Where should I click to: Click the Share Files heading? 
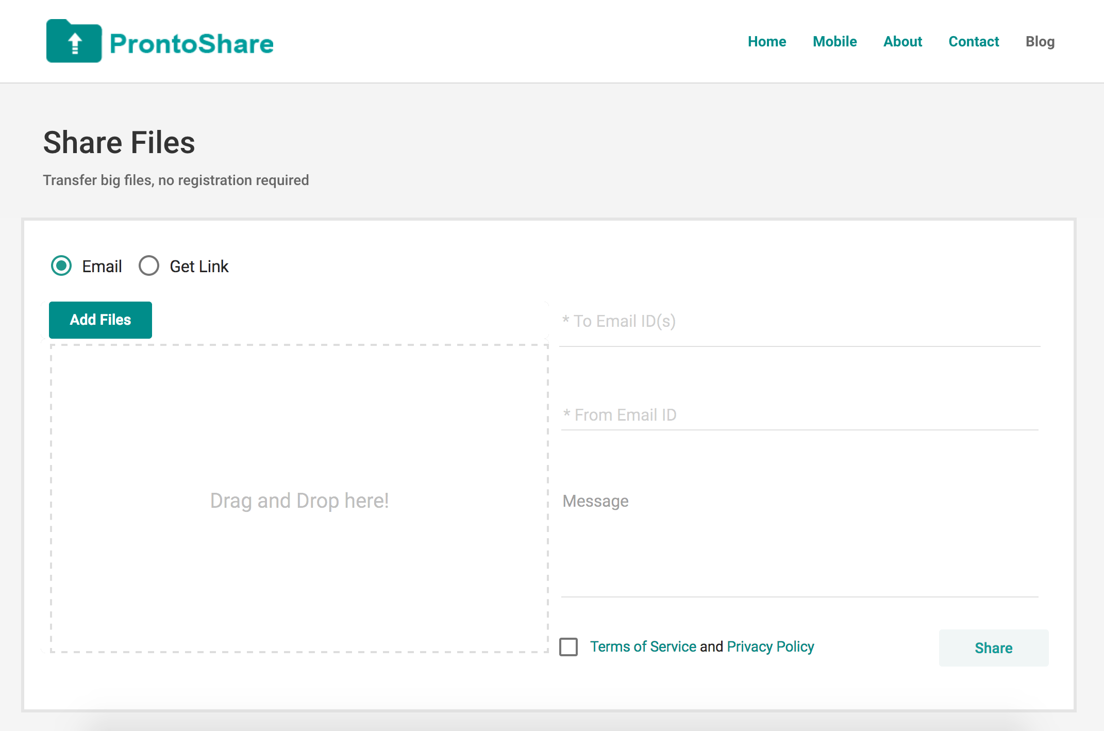119,142
